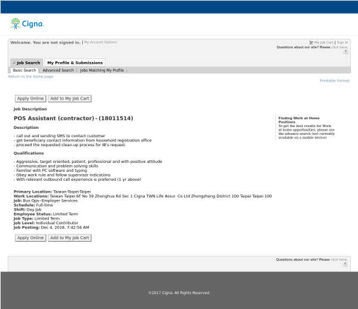This screenshot has width=358, height=309.
Task: Click the Cigna logo
Action: click(x=27, y=24)
